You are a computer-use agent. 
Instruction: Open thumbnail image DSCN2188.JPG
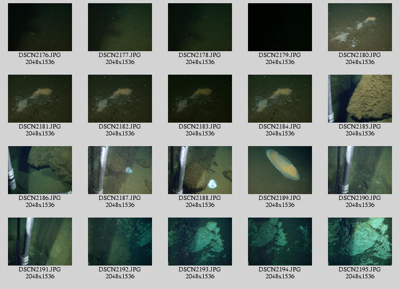(x=200, y=170)
